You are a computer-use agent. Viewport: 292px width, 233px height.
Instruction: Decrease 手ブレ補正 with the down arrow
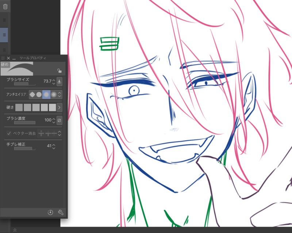(54, 148)
